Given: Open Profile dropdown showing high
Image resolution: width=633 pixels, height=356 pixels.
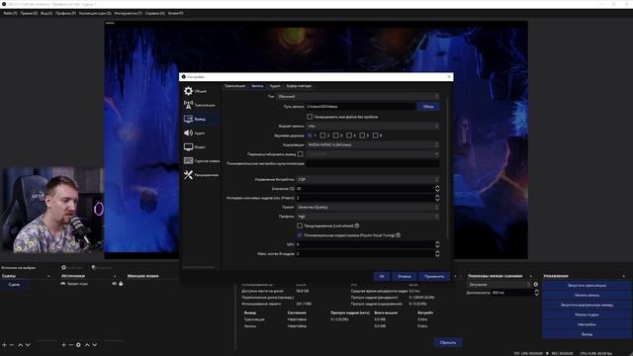Looking at the screenshot, I should click(x=368, y=217).
